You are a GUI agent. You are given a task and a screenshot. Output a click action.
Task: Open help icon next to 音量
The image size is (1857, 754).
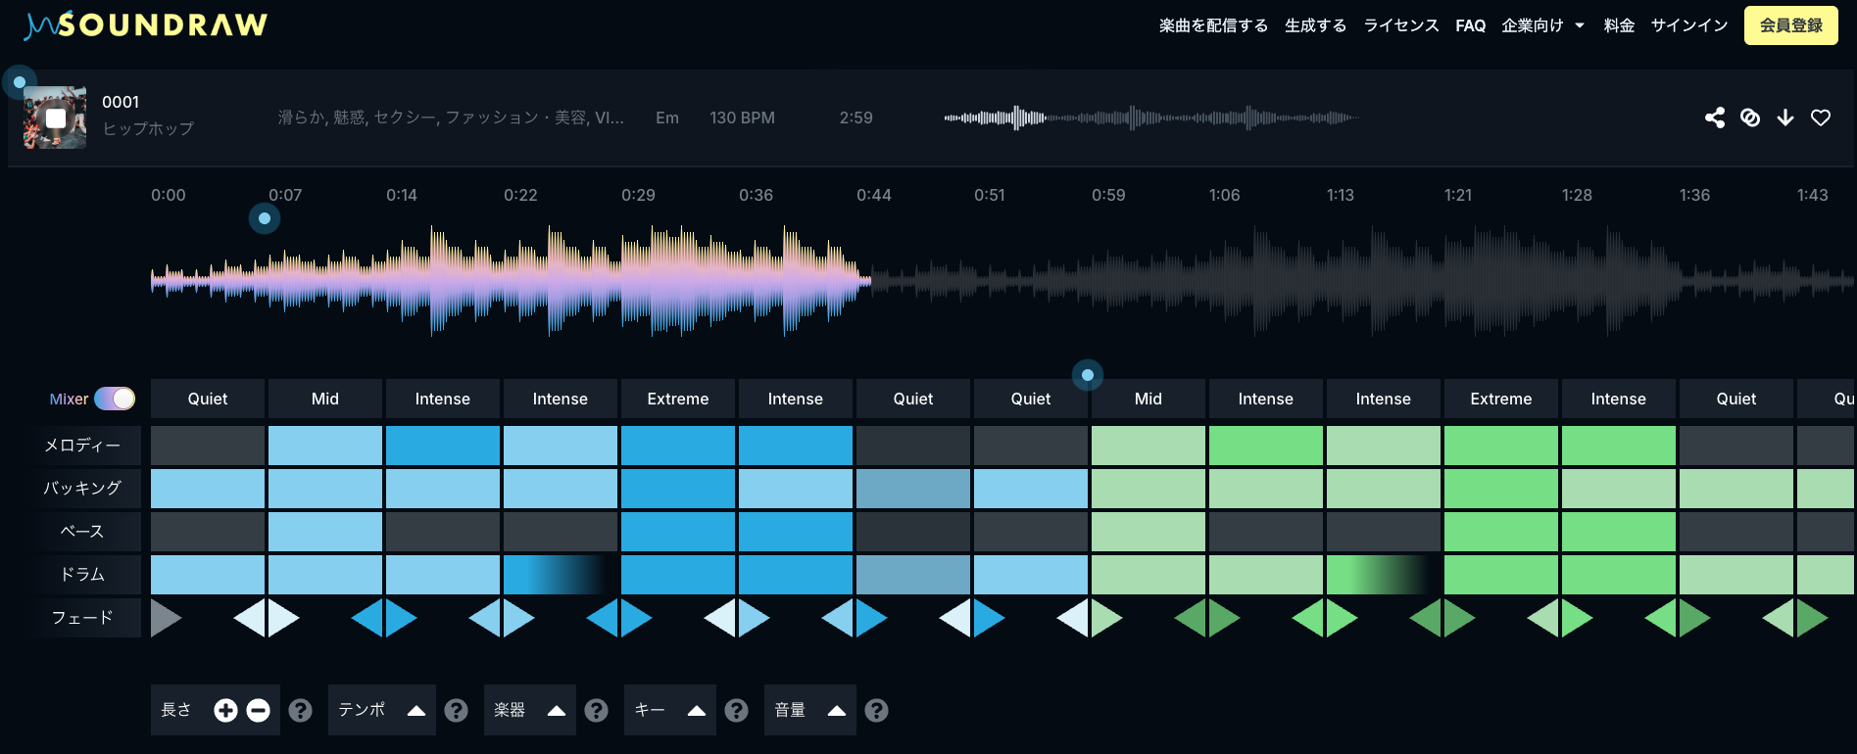[876, 711]
